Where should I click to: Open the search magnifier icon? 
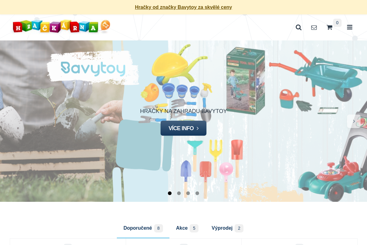coord(298,28)
